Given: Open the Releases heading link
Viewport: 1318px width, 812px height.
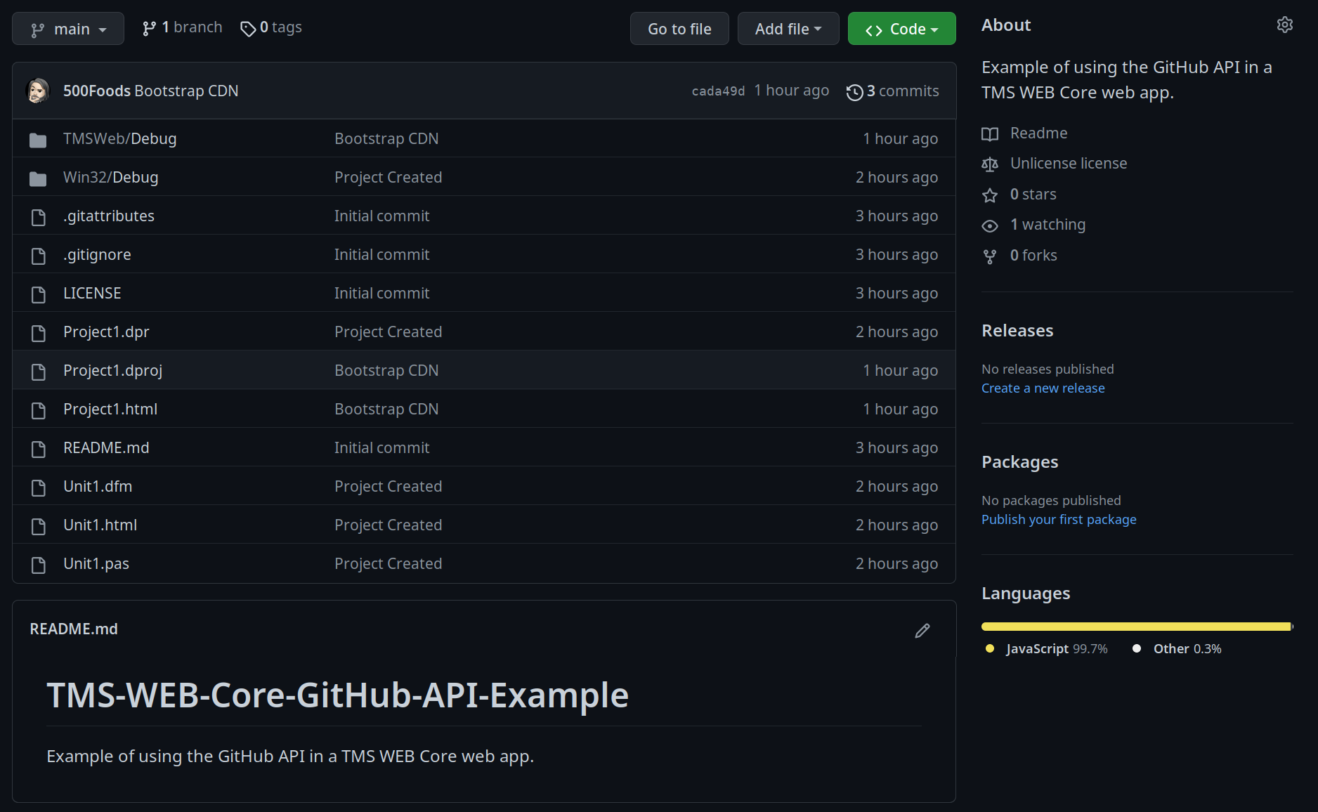Looking at the screenshot, I should pyautogui.click(x=1017, y=330).
